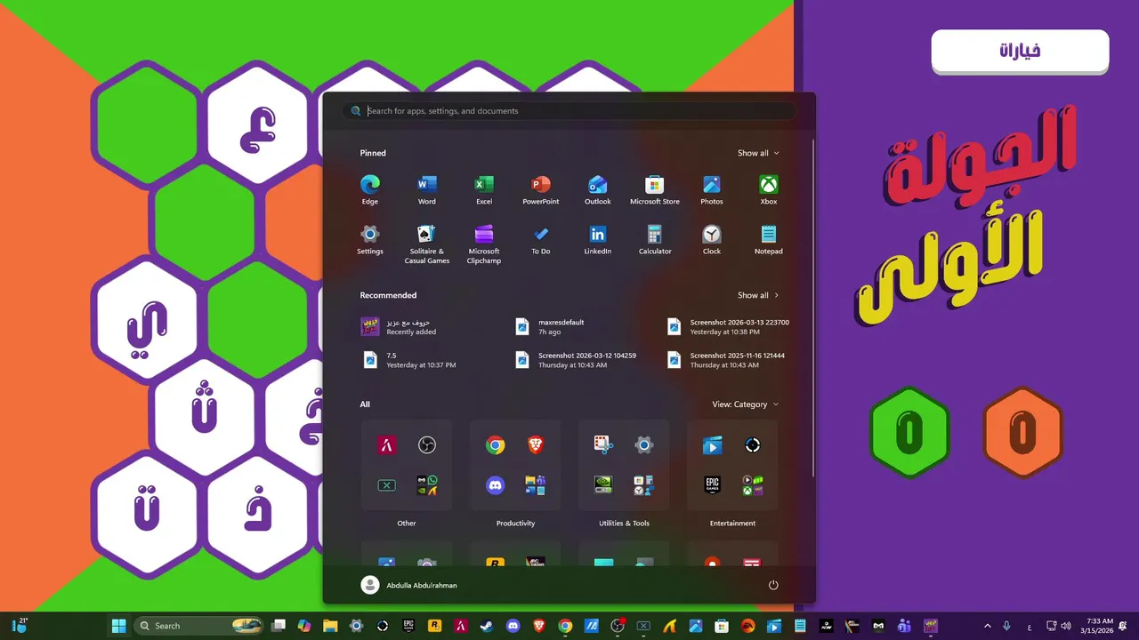Open Outlook from pinned apps
Viewport: 1139px width, 640px height.
tap(598, 189)
